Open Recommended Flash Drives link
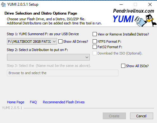 pyautogui.click(x=64, y=102)
